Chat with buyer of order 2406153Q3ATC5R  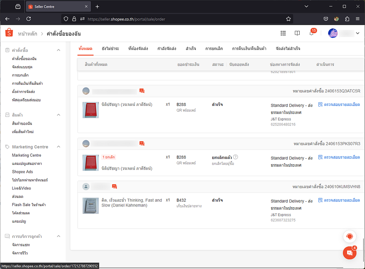click(x=142, y=91)
